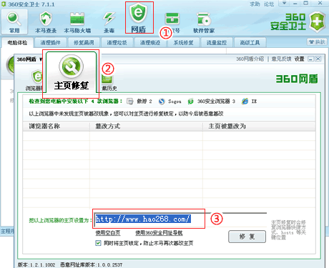Switch to the 系统修复 tab
The width and height of the screenshot is (329, 268).
[x=183, y=43]
